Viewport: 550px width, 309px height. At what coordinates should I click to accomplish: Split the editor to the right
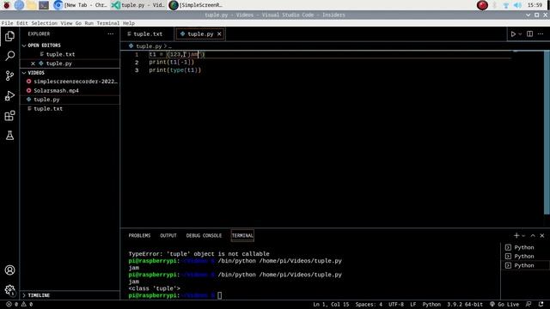(529, 34)
